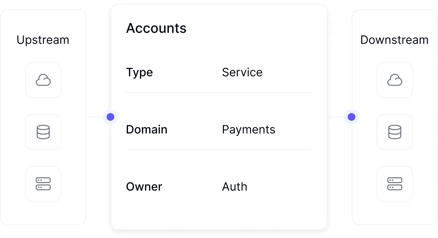Viewport: 438px width, 238px height.
Task: Click the right purple connector dot
Action: (352, 117)
